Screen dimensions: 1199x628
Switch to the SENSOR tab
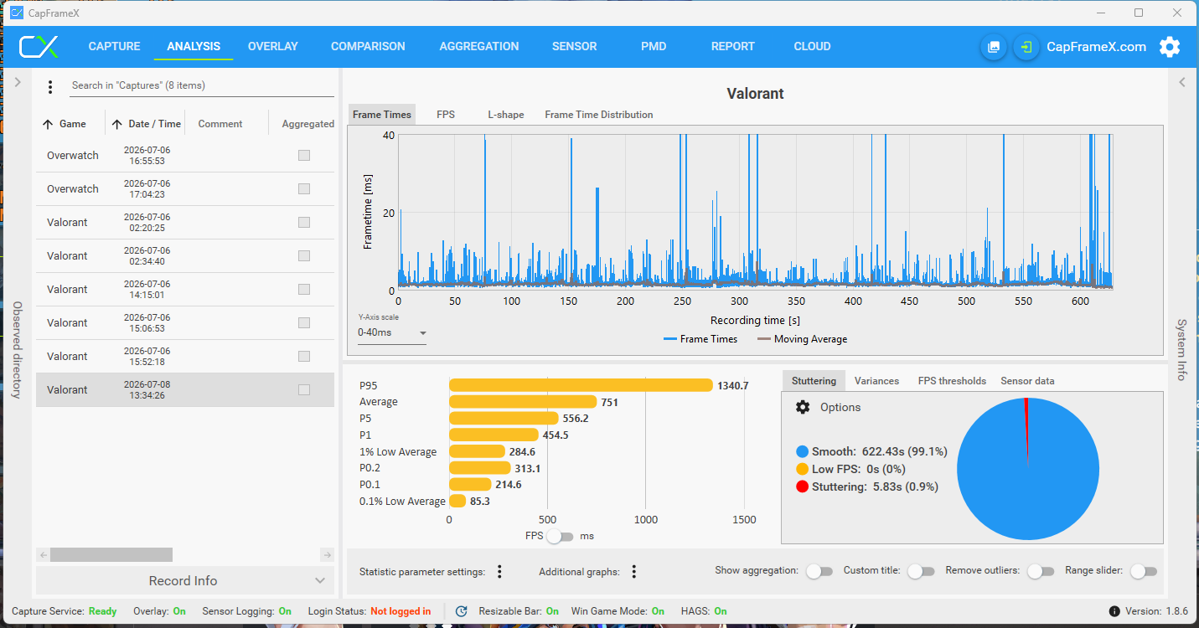coord(575,47)
